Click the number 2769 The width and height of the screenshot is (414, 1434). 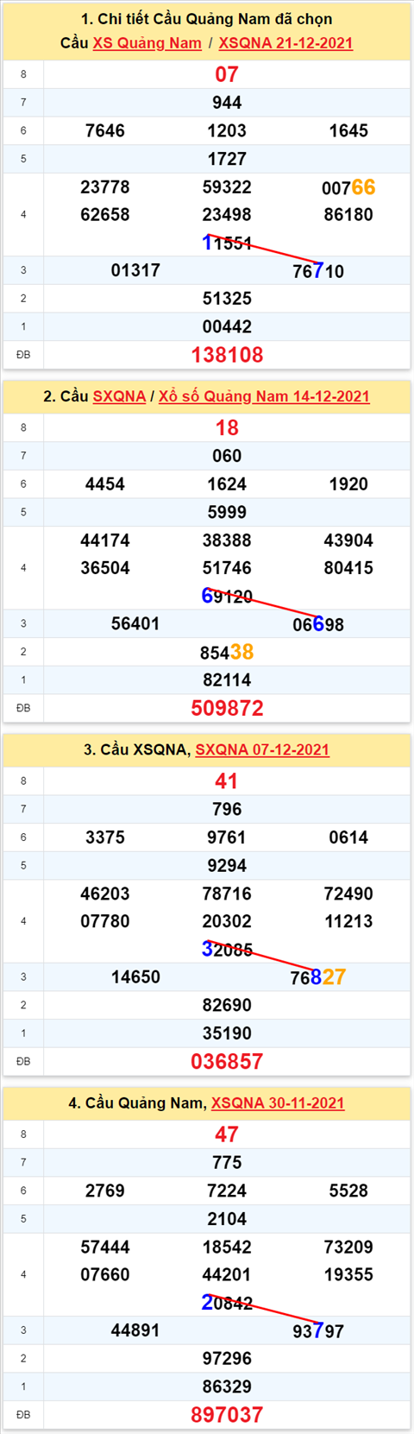[105, 1191]
